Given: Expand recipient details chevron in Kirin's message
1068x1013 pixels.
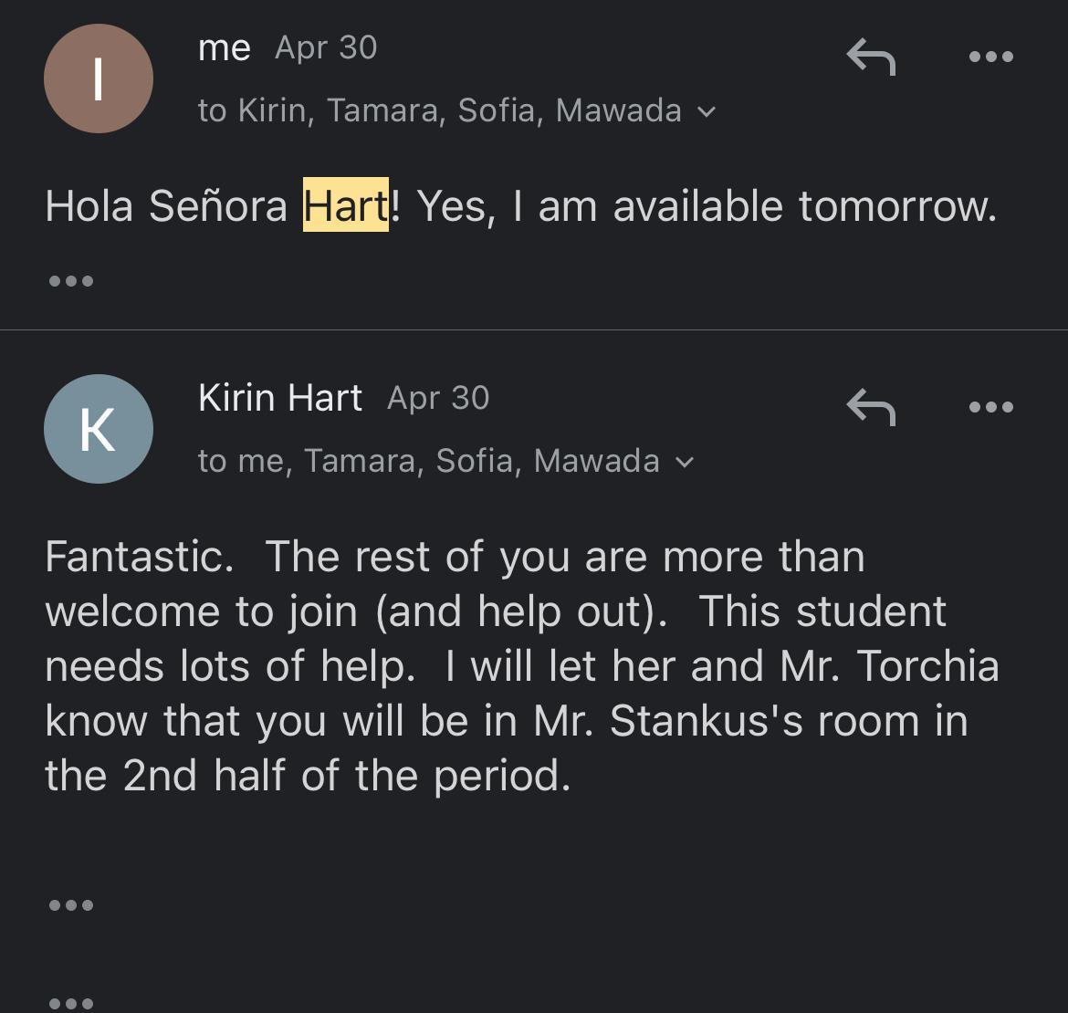Looking at the screenshot, I should coord(684,463).
